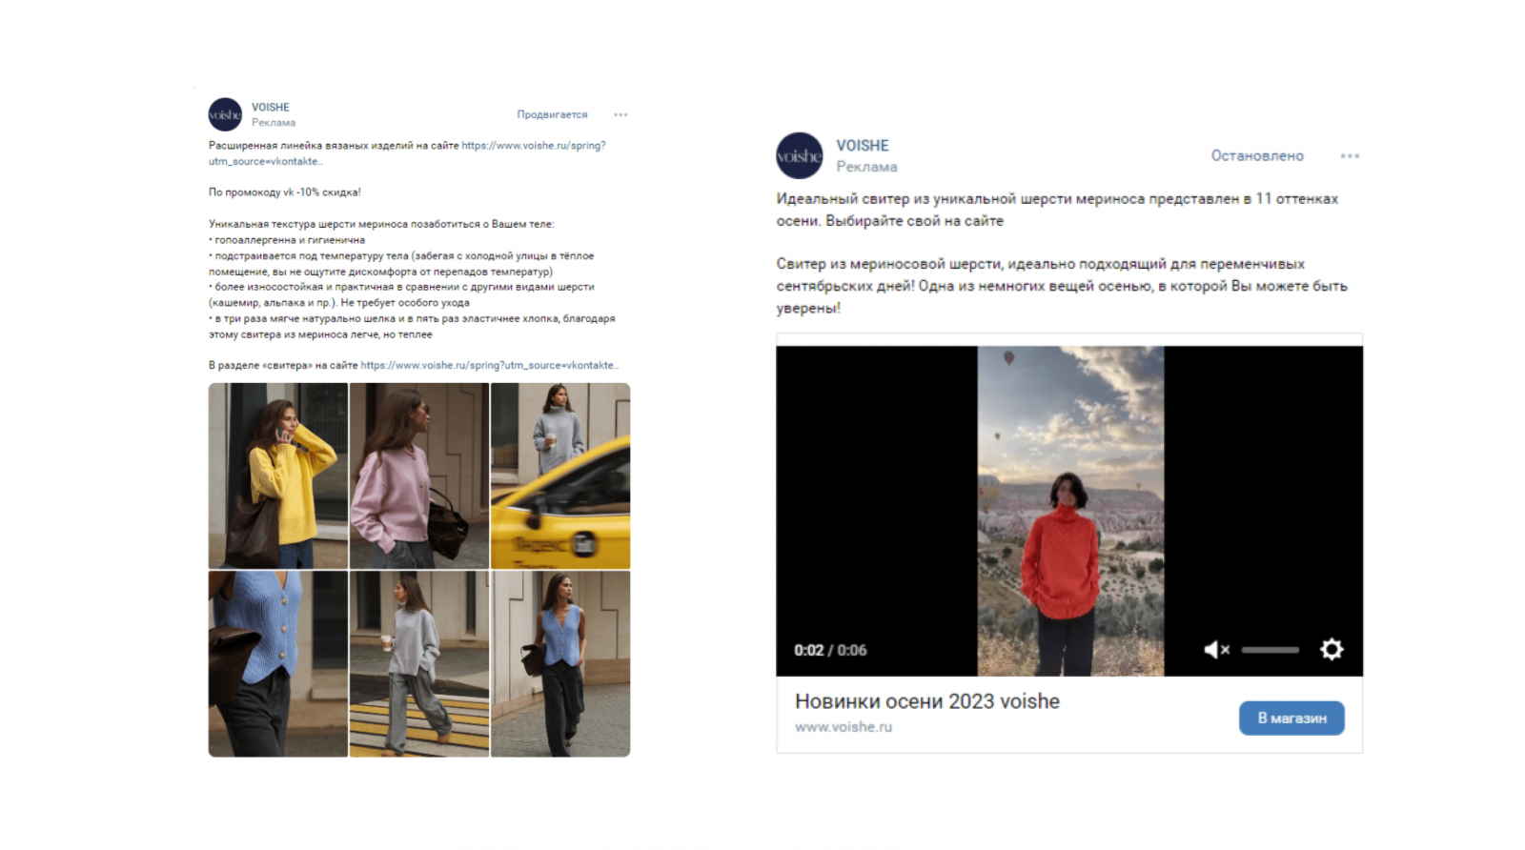Open the blue vest close-up photo
1525x850 pixels.
click(278, 663)
